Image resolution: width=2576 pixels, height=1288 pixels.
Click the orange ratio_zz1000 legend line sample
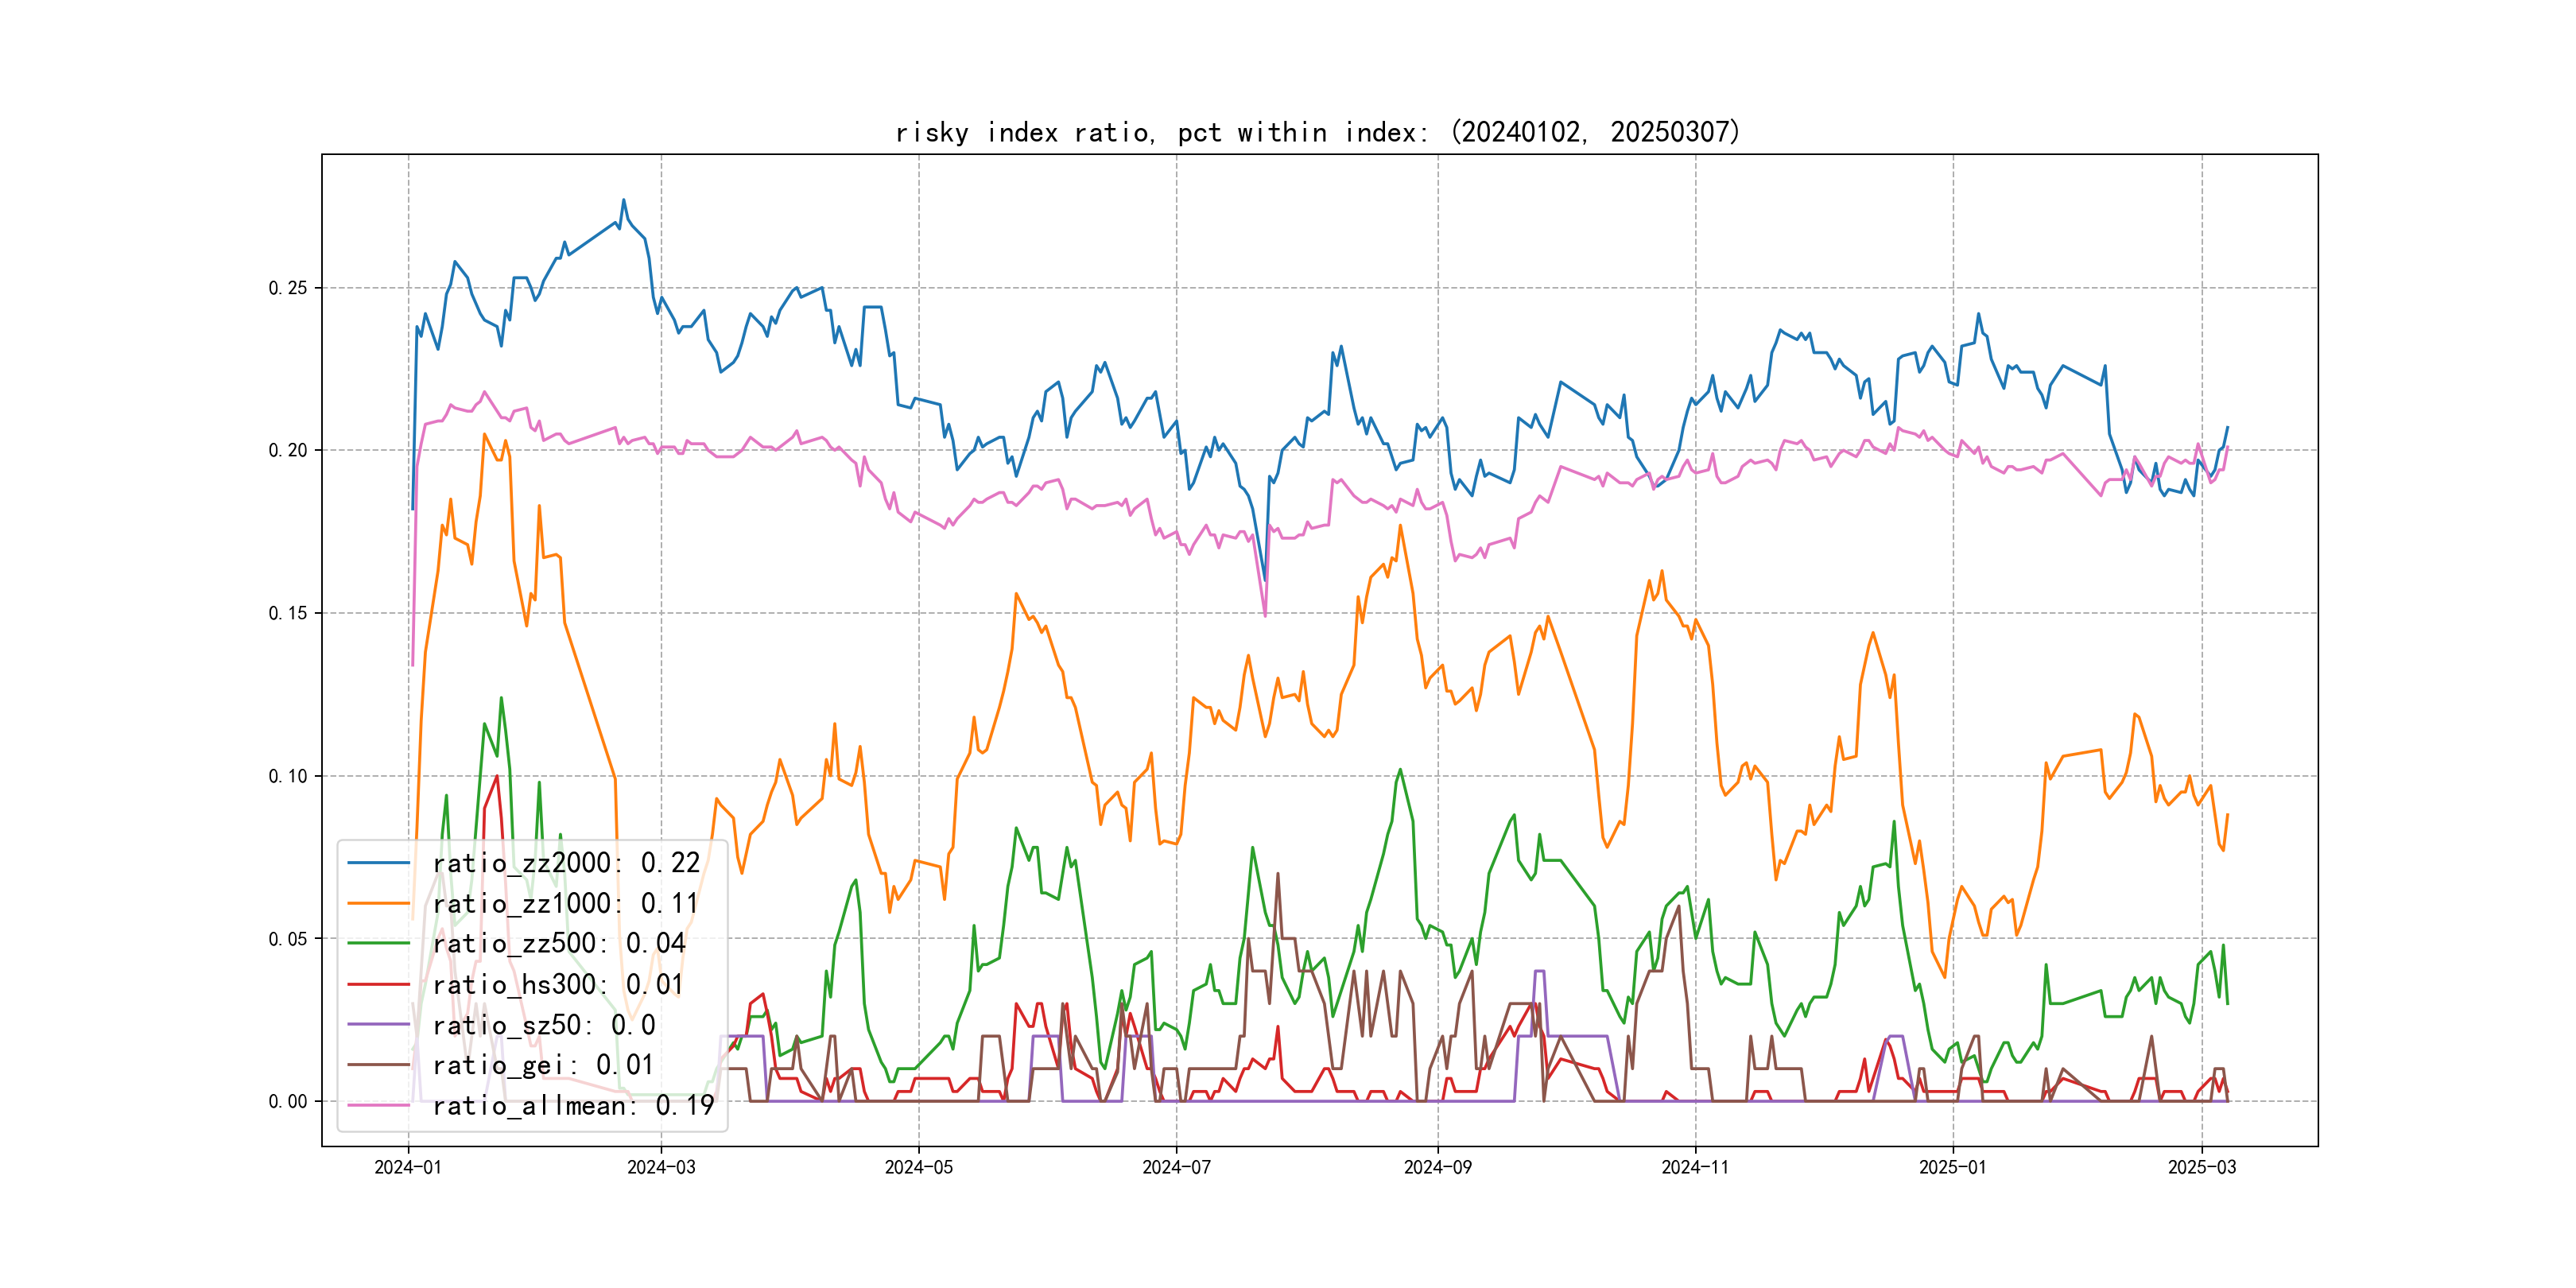pos(378,903)
